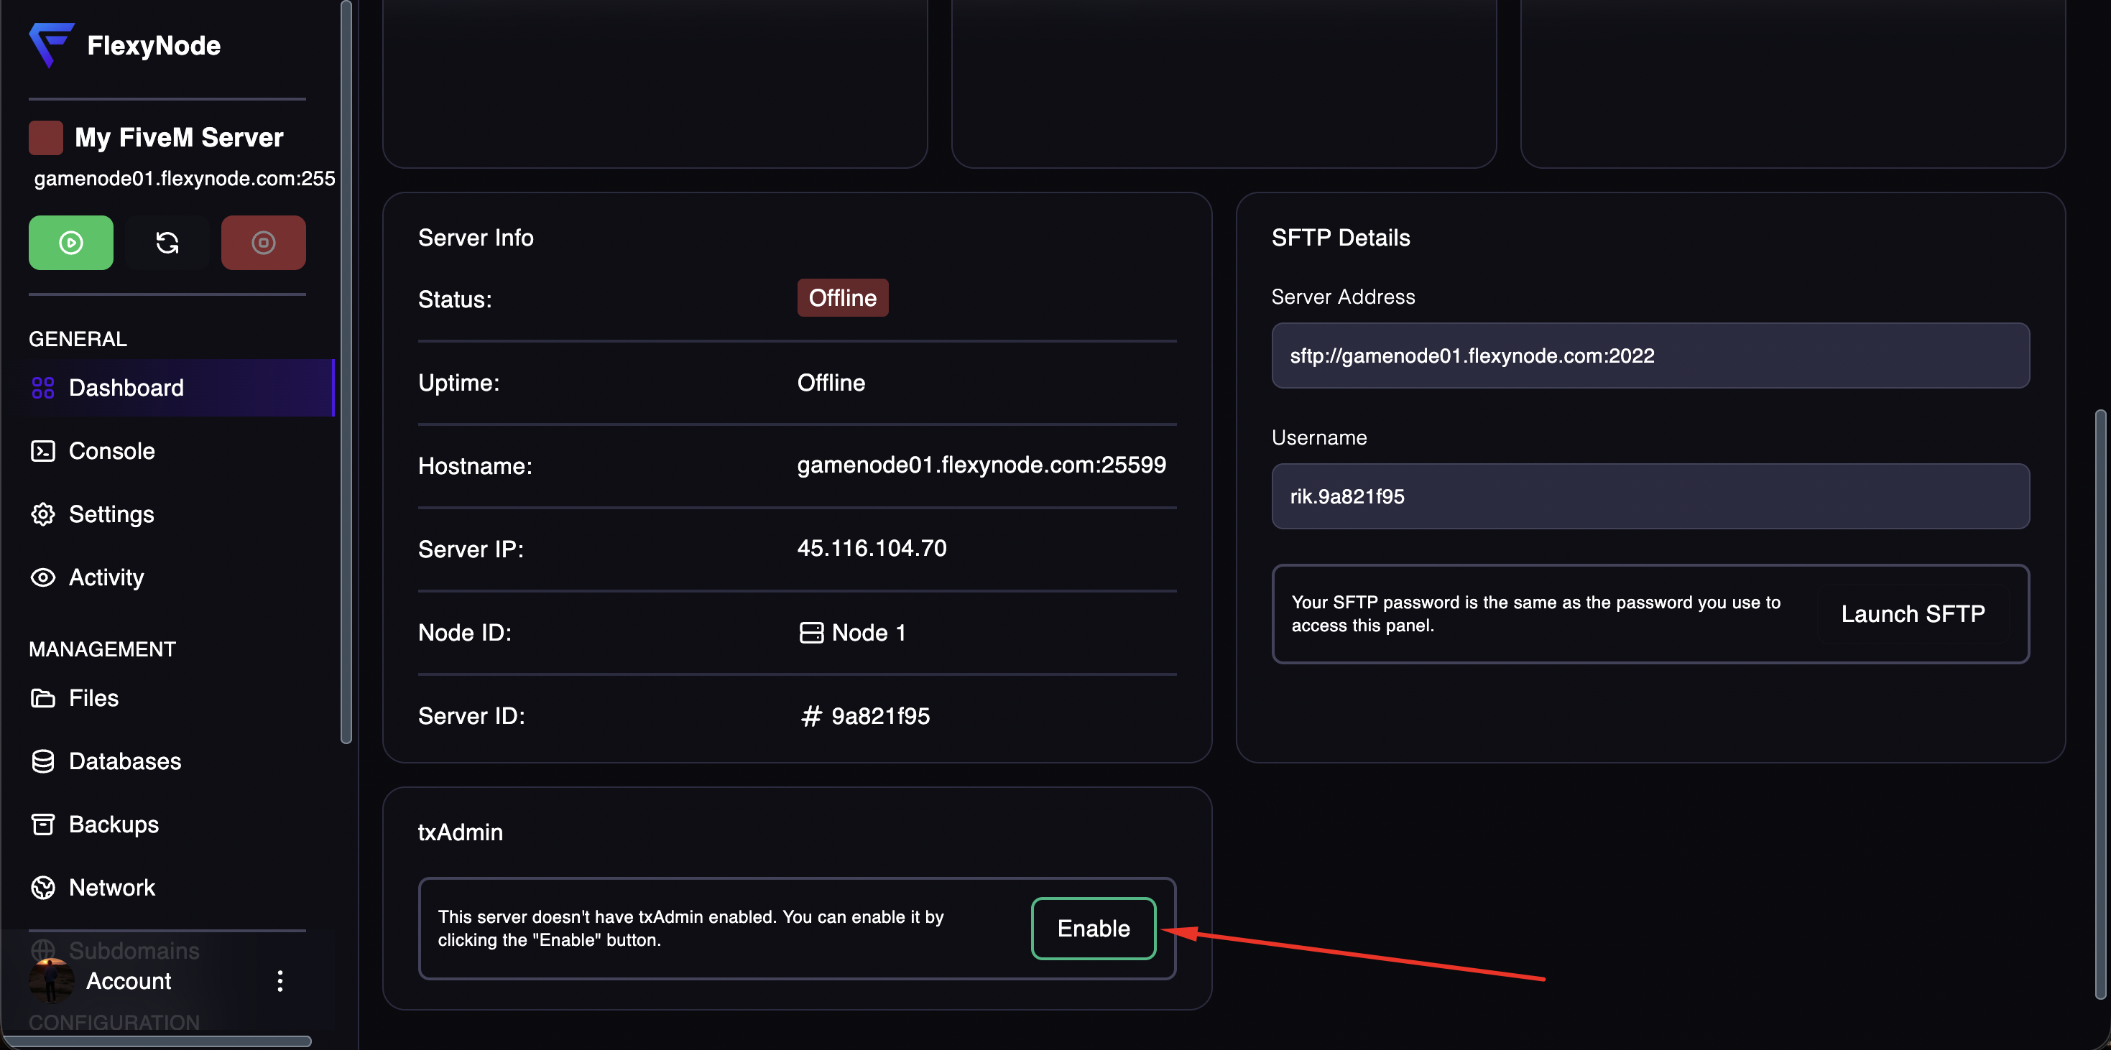2111x1050 pixels.
Task: Click the Databases cylinder icon
Action: 42,761
